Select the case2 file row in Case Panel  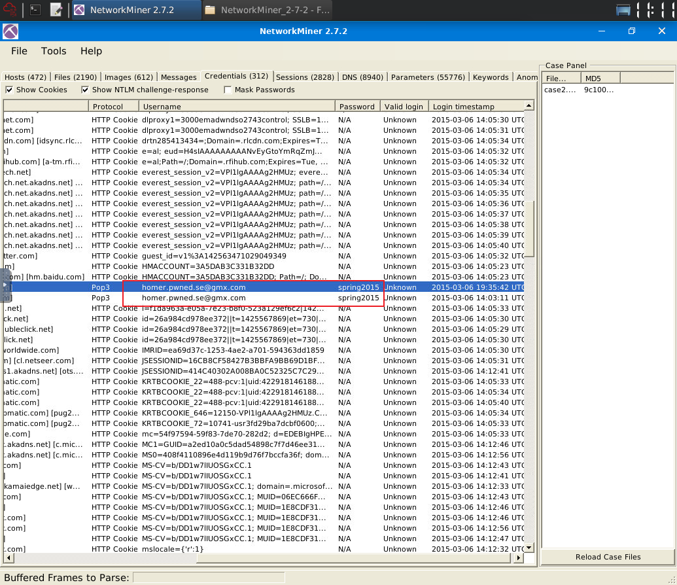click(608, 90)
